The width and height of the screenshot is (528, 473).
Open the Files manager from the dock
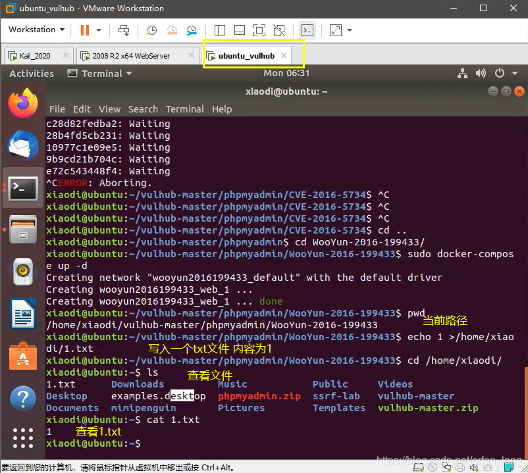pyautogui.click(x=23, y=230)
